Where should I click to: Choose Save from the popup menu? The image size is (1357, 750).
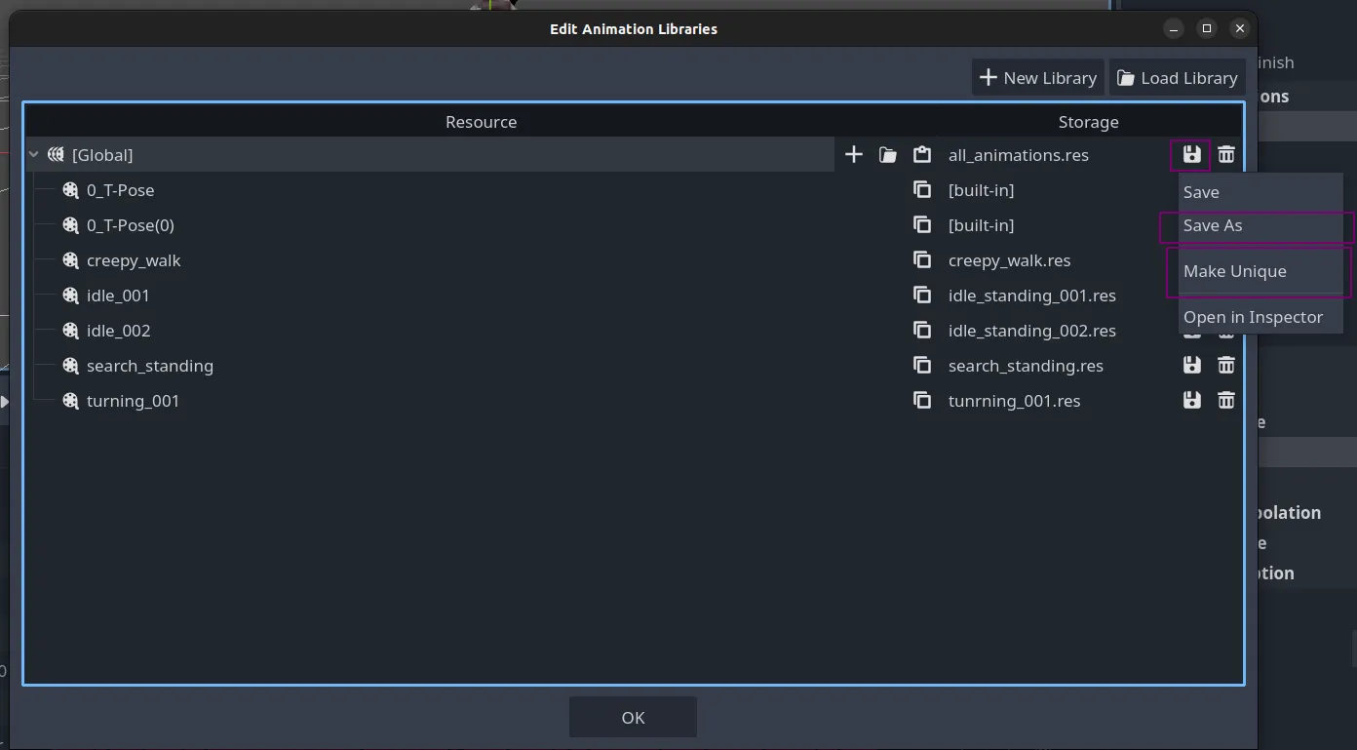coord(1201,193)
